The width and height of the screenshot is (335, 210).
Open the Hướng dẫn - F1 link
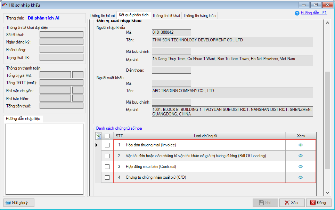point(313,13)
